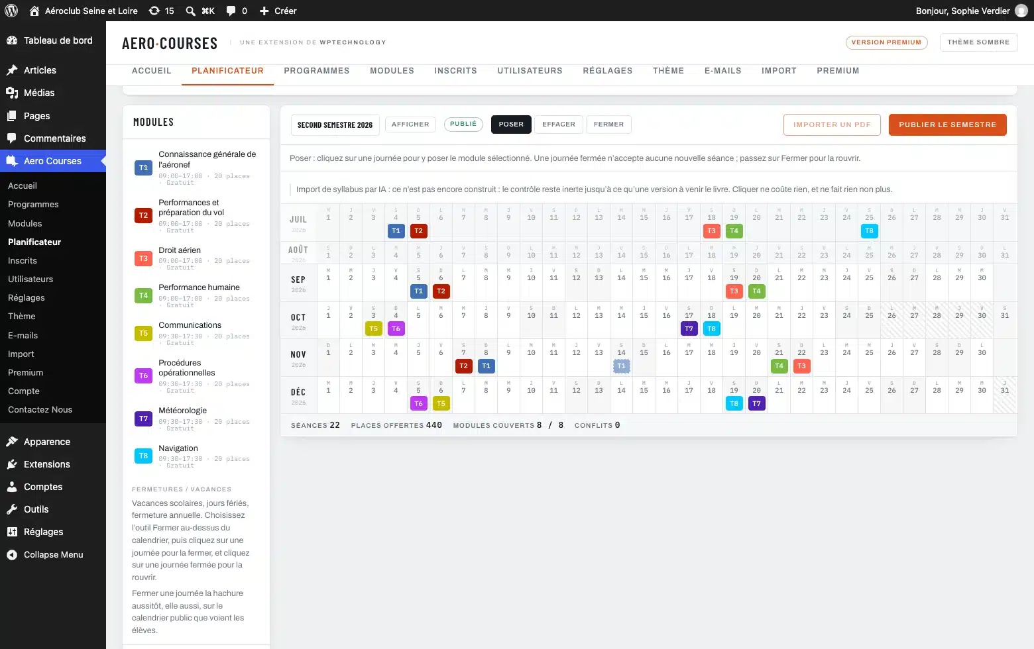This screenshot has height=649, width=1034.
Task: Open the search magnifier icon in admin bar
Action: coord(190,11)
